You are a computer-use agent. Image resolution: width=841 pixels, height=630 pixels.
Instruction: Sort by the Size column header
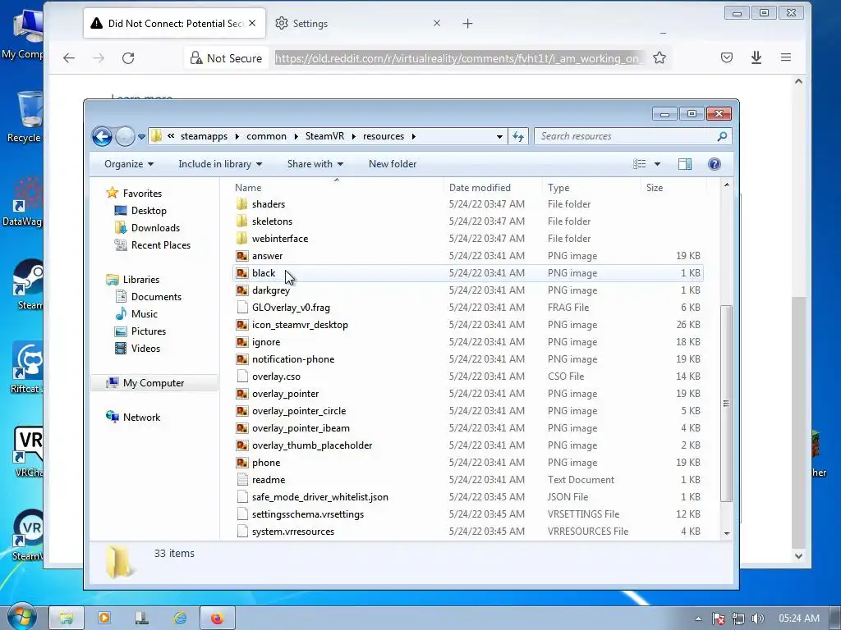tap(673, 188)
